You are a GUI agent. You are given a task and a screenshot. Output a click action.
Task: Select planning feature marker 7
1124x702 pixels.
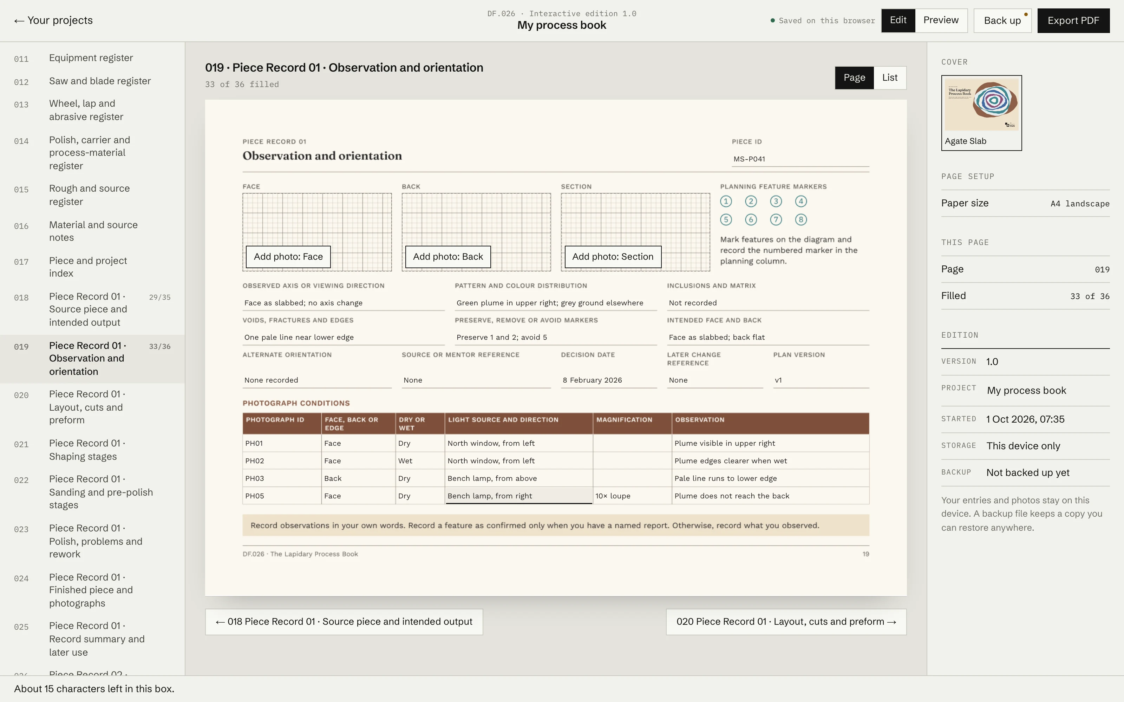[x=776, y=220]
